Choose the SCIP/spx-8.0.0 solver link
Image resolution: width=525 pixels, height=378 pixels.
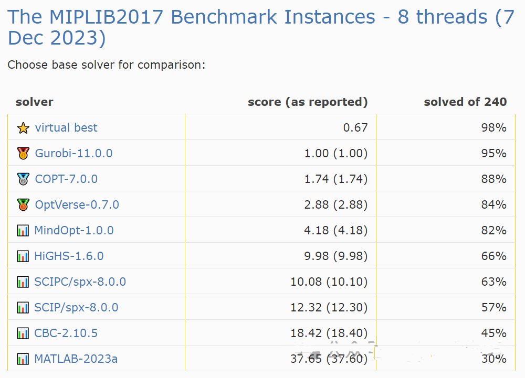tap(76, 308)
